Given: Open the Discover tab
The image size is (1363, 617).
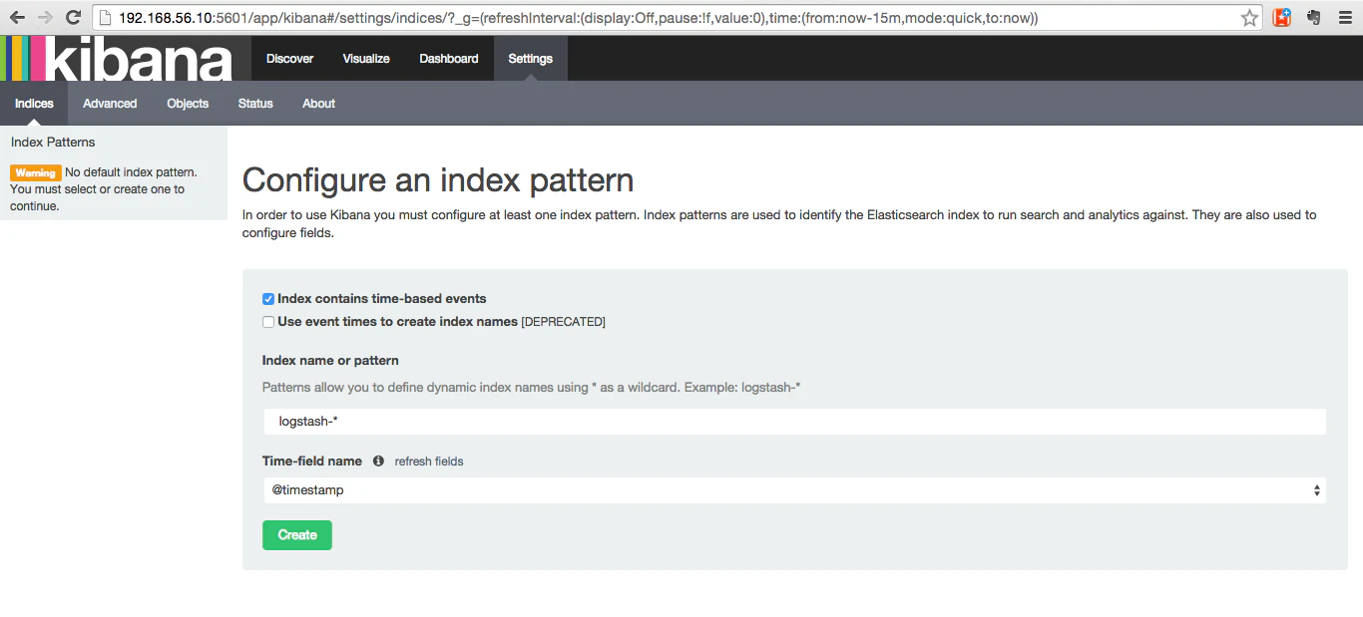Looking at the screenshot, I should [290, 59].
